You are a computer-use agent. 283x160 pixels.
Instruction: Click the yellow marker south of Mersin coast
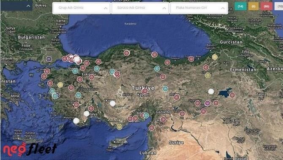[119, 127]
